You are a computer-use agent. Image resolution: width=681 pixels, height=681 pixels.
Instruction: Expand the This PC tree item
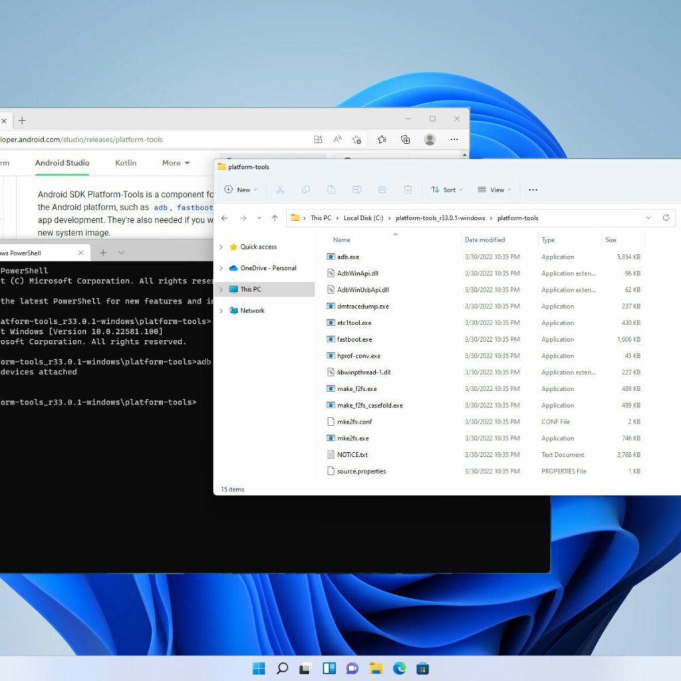221,289
